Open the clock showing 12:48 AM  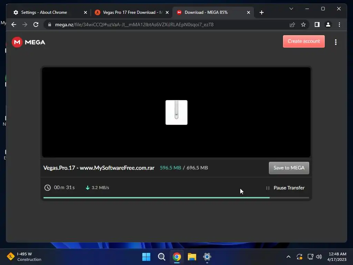tap(337, 257)
